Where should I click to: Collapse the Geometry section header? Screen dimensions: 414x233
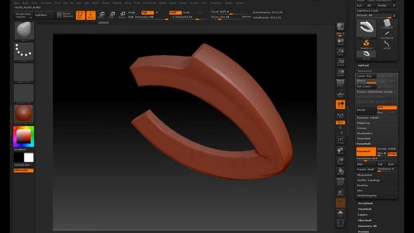tap(365, 71)
